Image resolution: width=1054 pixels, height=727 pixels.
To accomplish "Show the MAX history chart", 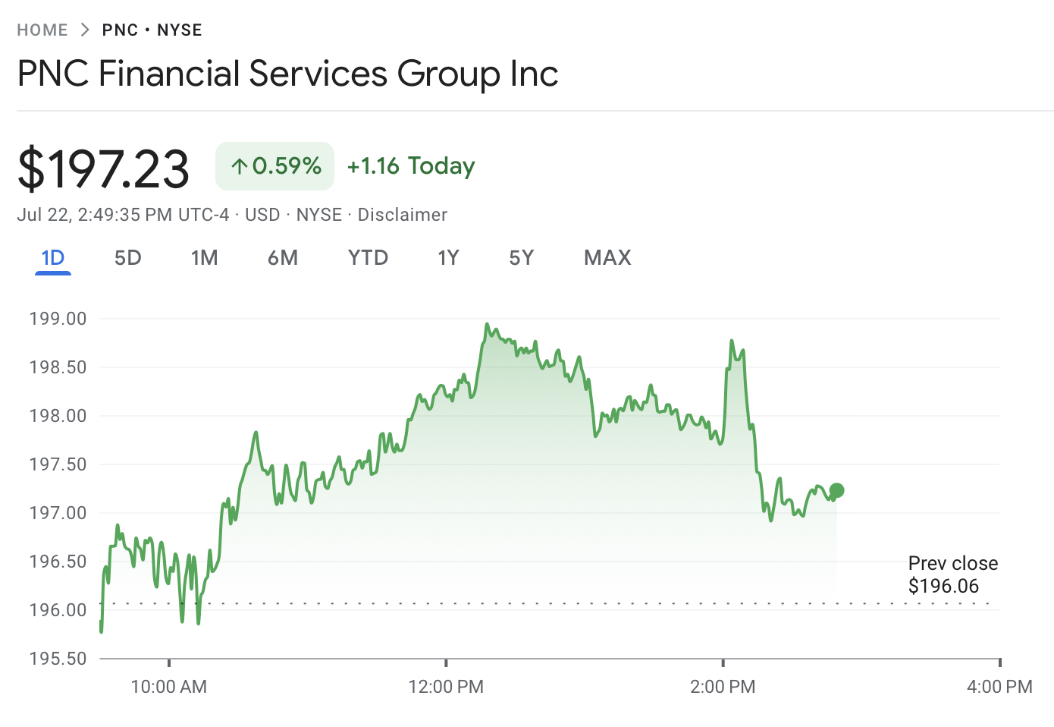I will click(x=607, y=258).
